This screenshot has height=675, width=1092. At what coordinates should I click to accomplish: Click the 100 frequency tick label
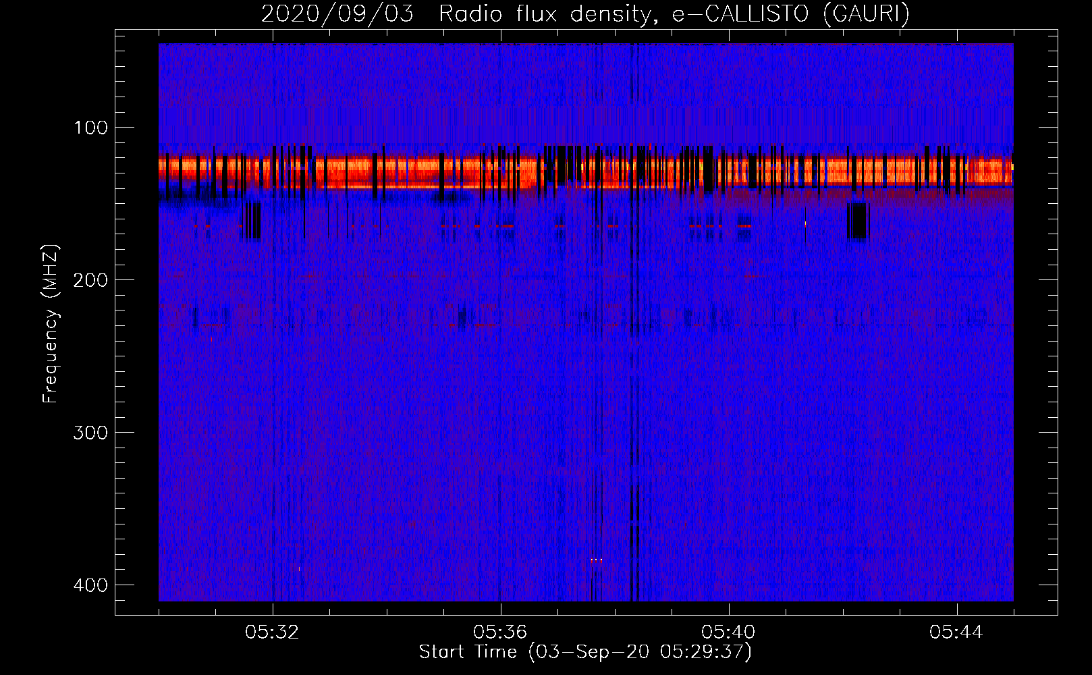click(x=90, y=128)
